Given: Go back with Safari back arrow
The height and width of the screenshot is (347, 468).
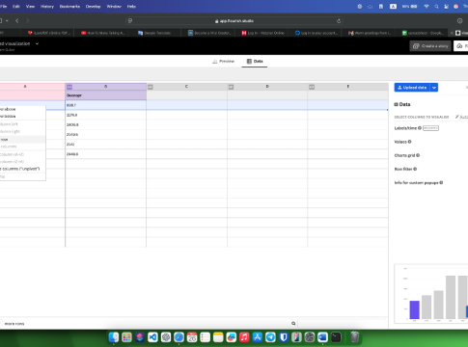Looking at the screenshot, I should coord(17,20).
